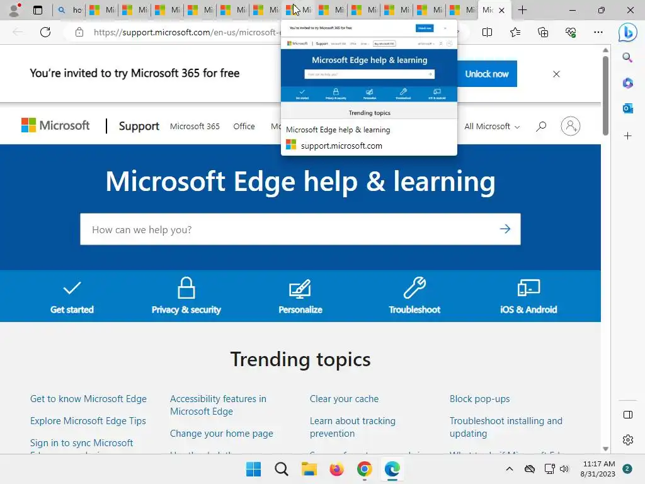Click the Support heading link

pyautogui.click(x=139, y=126)
